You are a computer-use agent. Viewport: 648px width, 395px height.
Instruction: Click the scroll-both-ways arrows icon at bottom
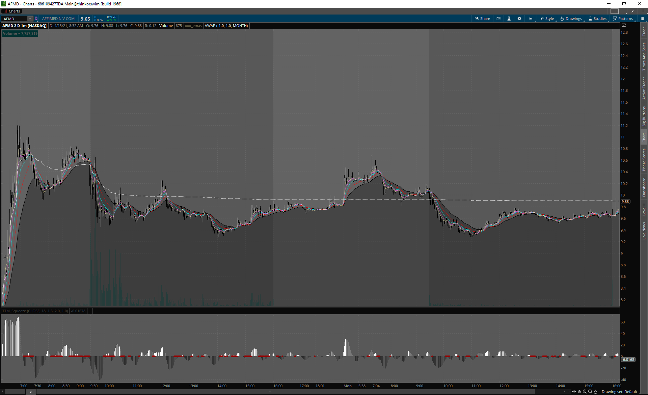click(574, 392)
